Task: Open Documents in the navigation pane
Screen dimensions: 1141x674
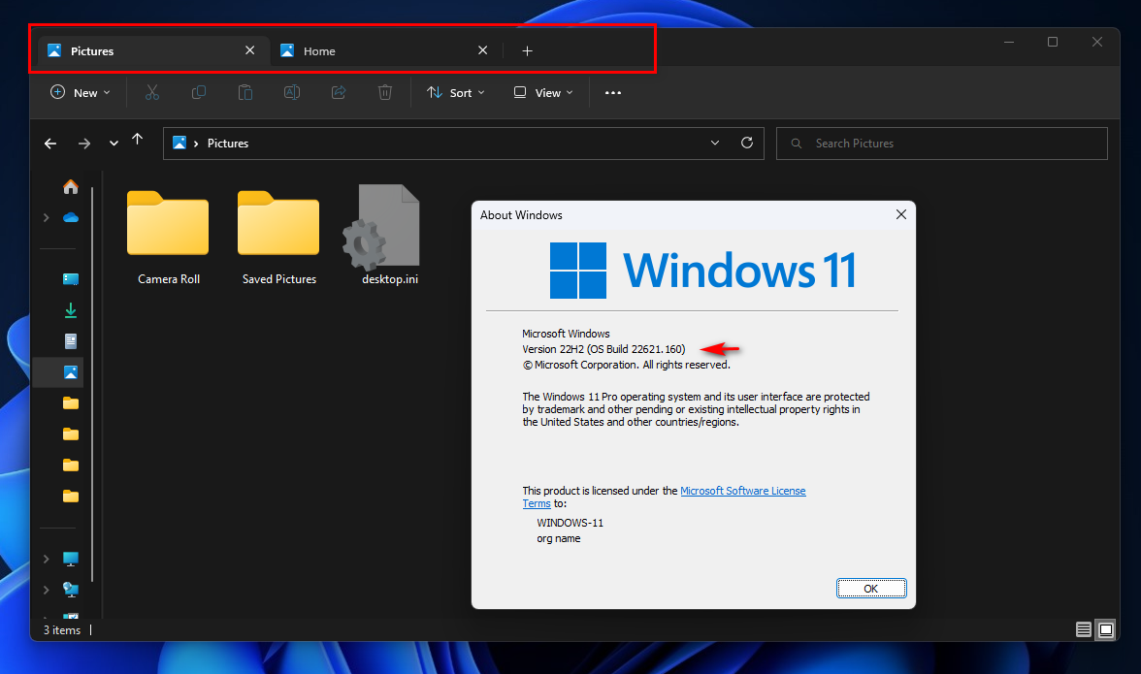Action: pyautogui.click(x=71, y=341)
